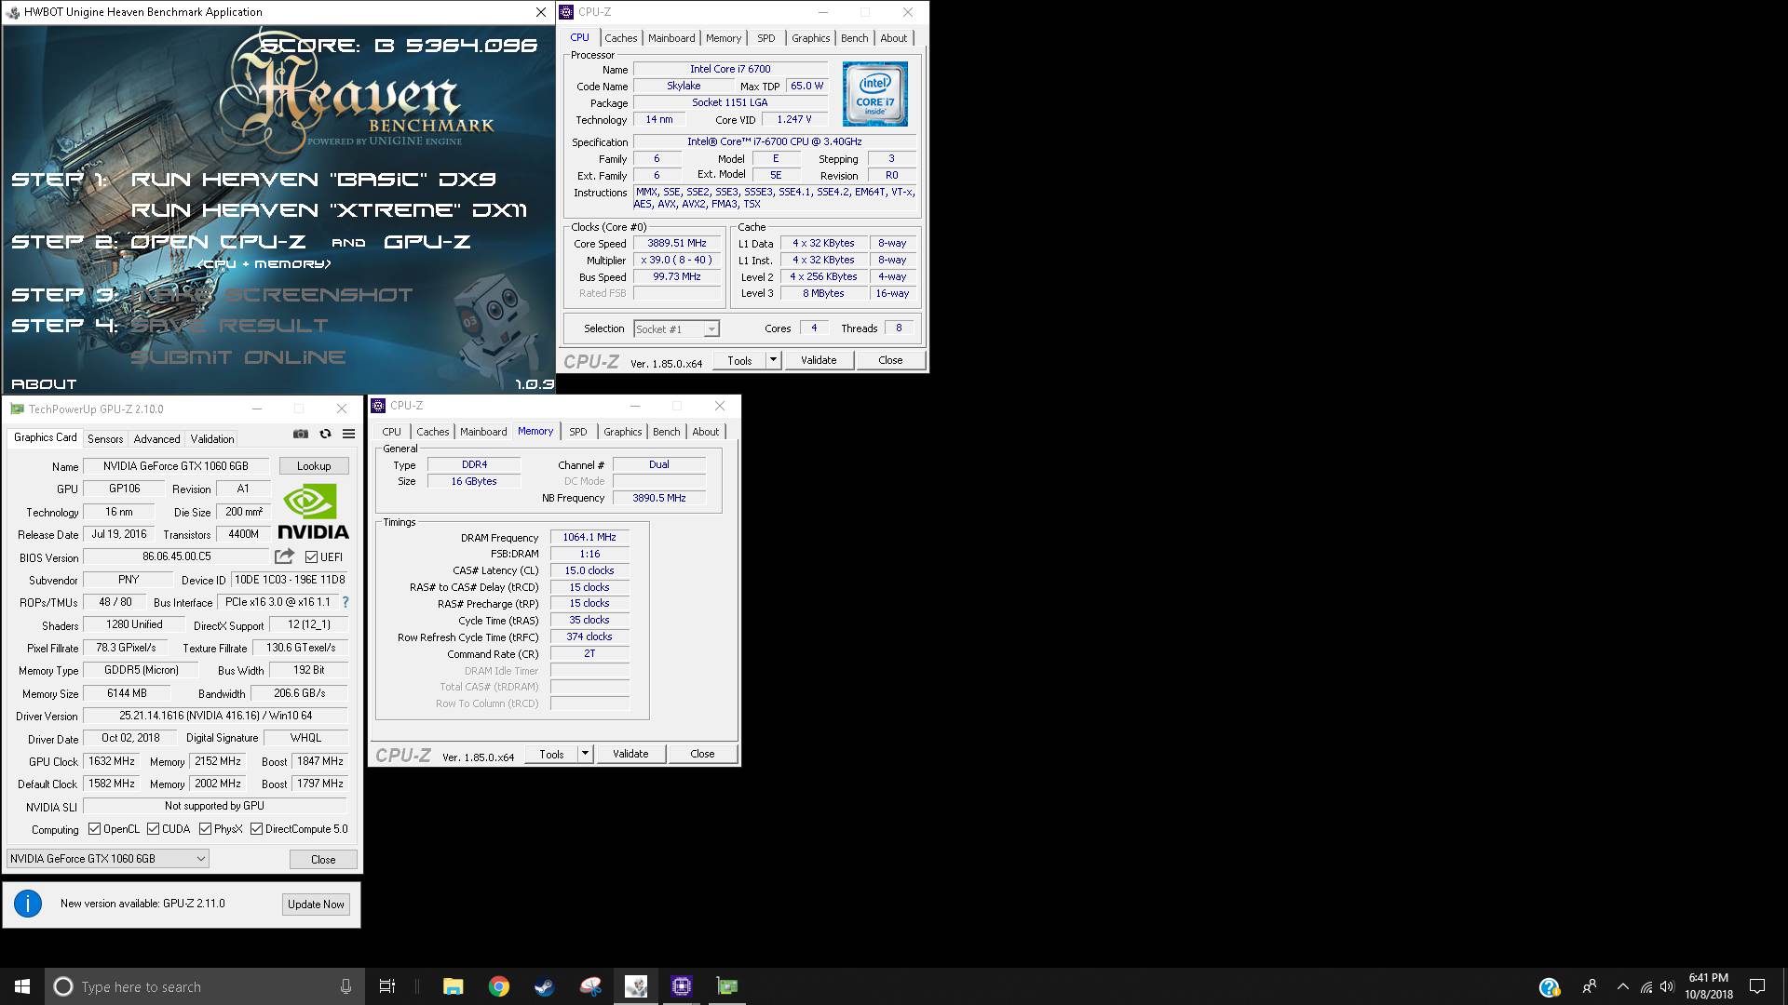The width and height of the screenshot is (1788, 1005).
Task: Open Socket #1 selection dropdown
Action: coord(676,328)
